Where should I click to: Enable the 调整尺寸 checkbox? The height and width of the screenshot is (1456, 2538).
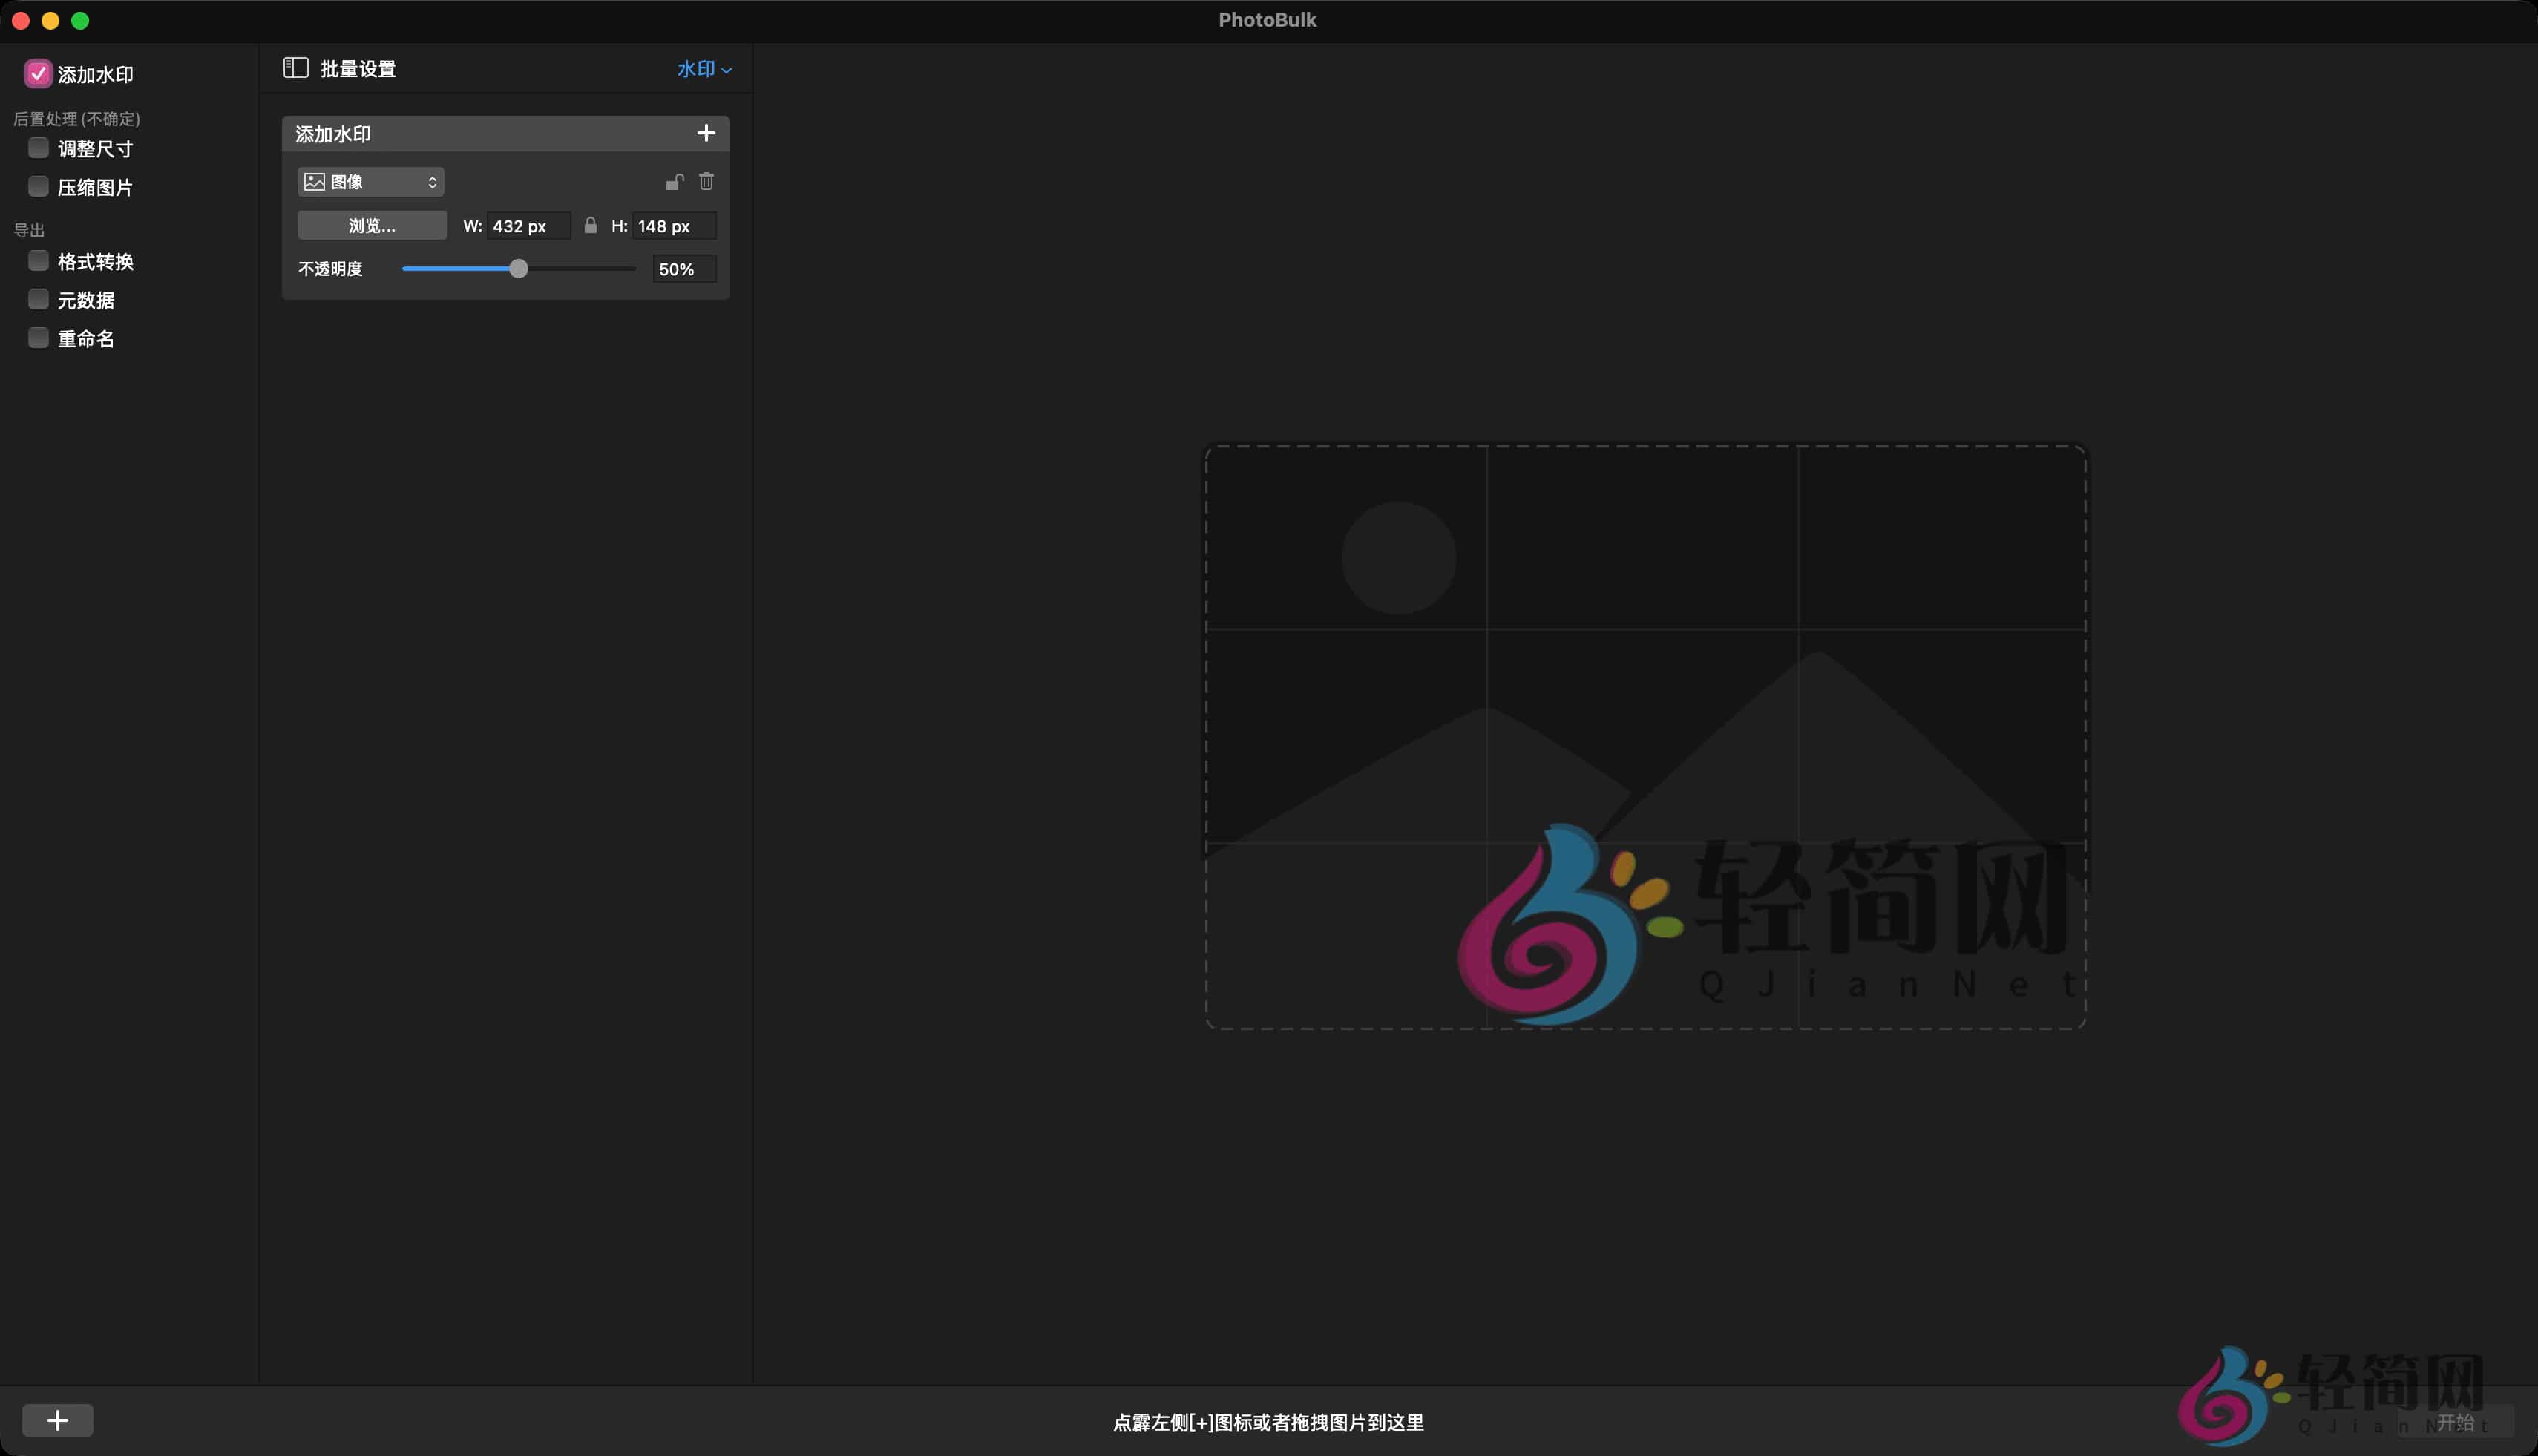[38, 148]
